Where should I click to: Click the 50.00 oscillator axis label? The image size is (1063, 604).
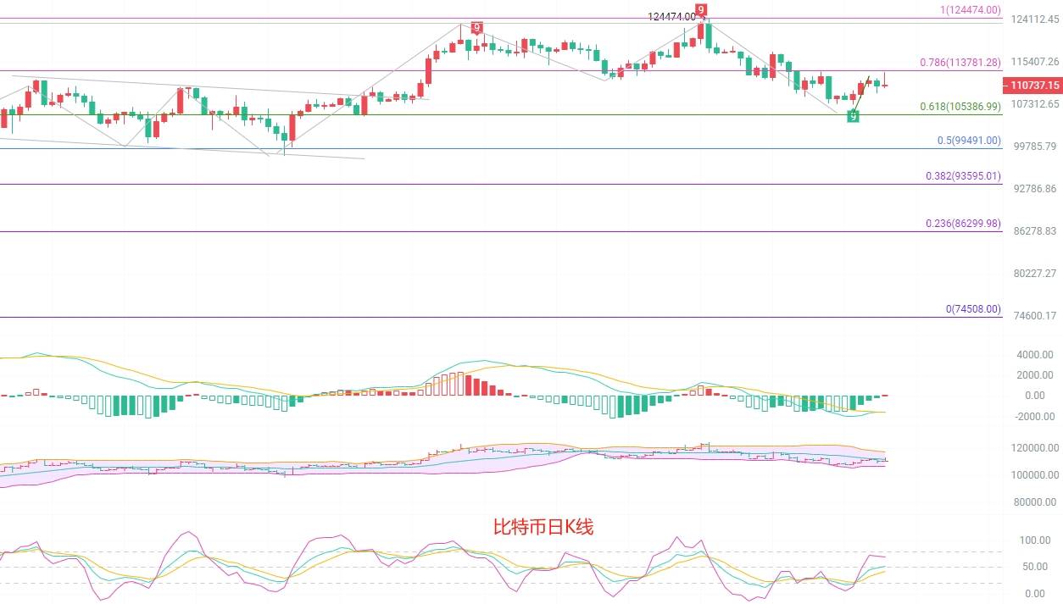[1038, 568]
